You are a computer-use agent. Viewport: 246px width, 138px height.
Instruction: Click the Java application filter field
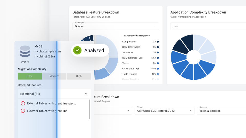[208, 26]
